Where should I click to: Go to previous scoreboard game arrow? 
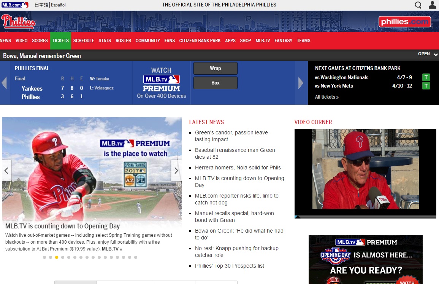tap(4, 83)
